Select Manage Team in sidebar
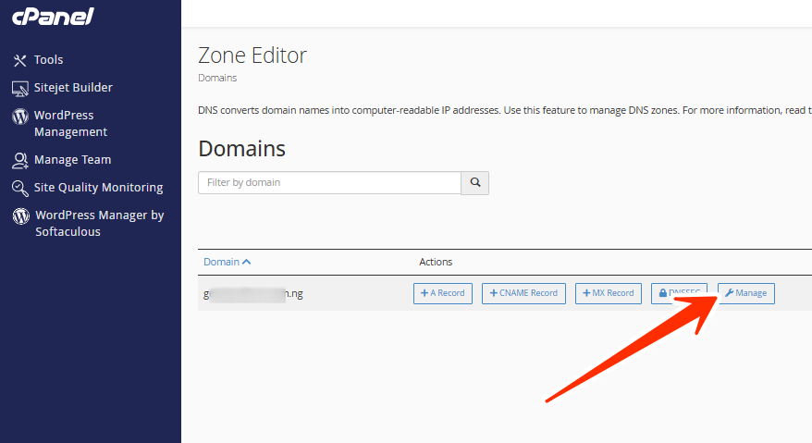The image size is (812, 443). click(x=72, y=160)
